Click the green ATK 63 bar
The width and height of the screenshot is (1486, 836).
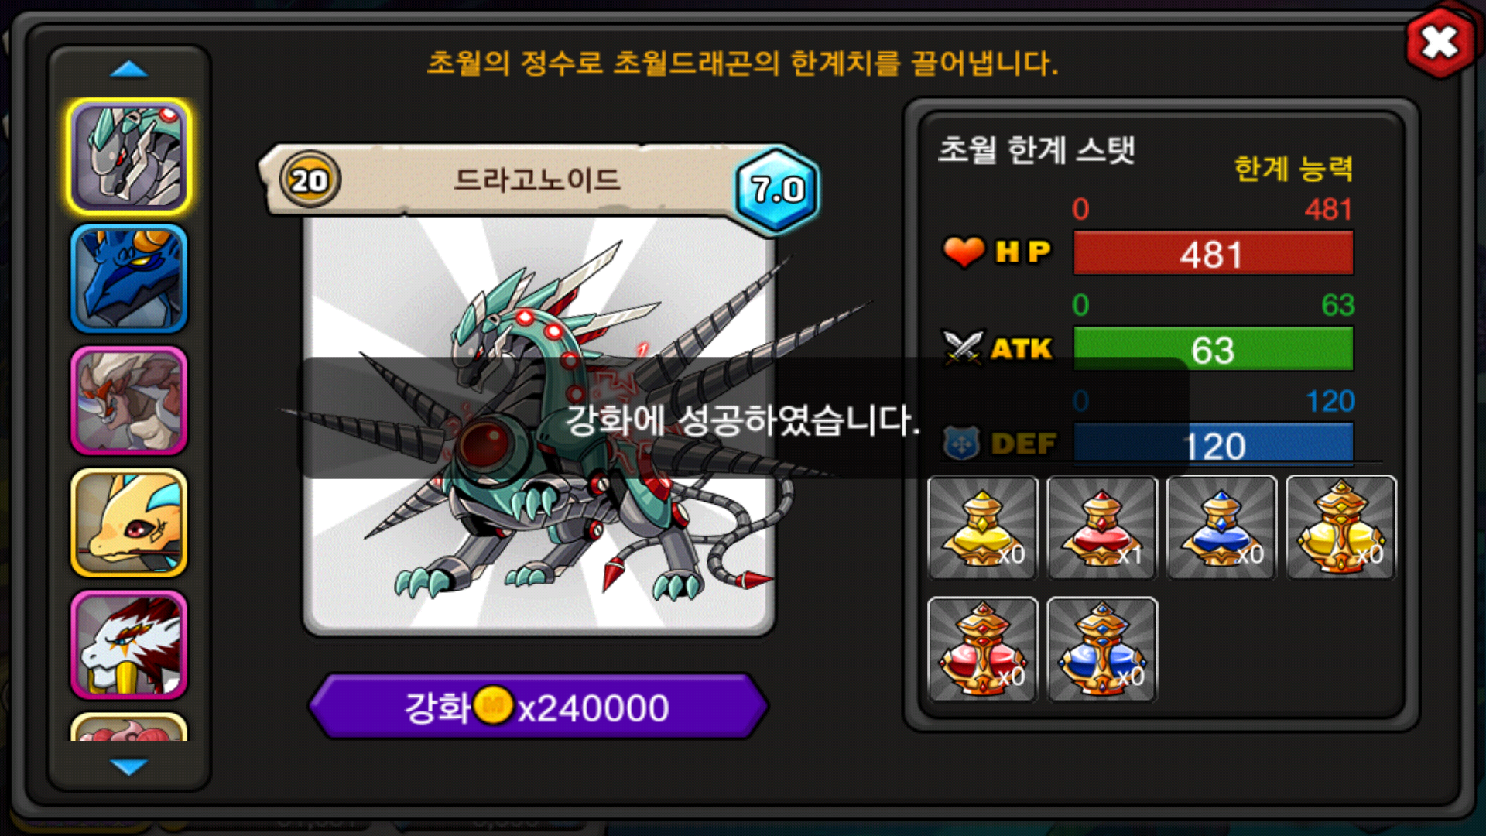tap(1213, 349)
